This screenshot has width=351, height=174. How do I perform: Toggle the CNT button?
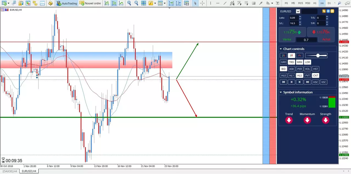tap(316, 75)
